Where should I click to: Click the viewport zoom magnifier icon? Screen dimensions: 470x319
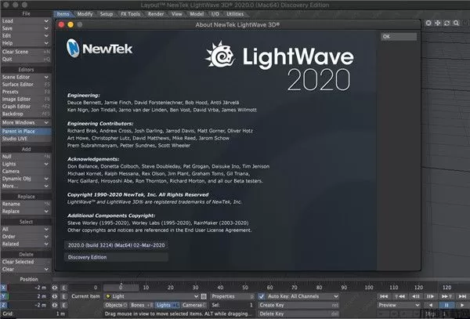tap(456, 23)
